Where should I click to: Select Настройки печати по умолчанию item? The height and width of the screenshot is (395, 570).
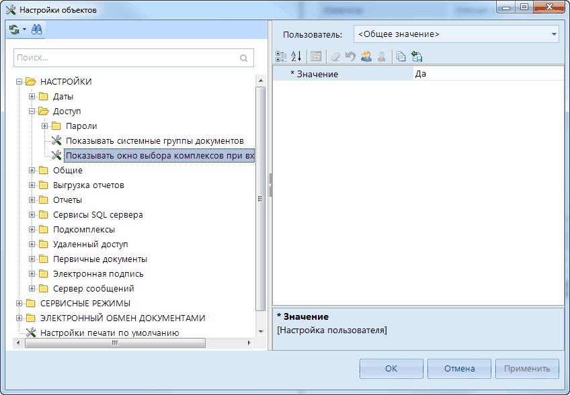pos(109,333)
